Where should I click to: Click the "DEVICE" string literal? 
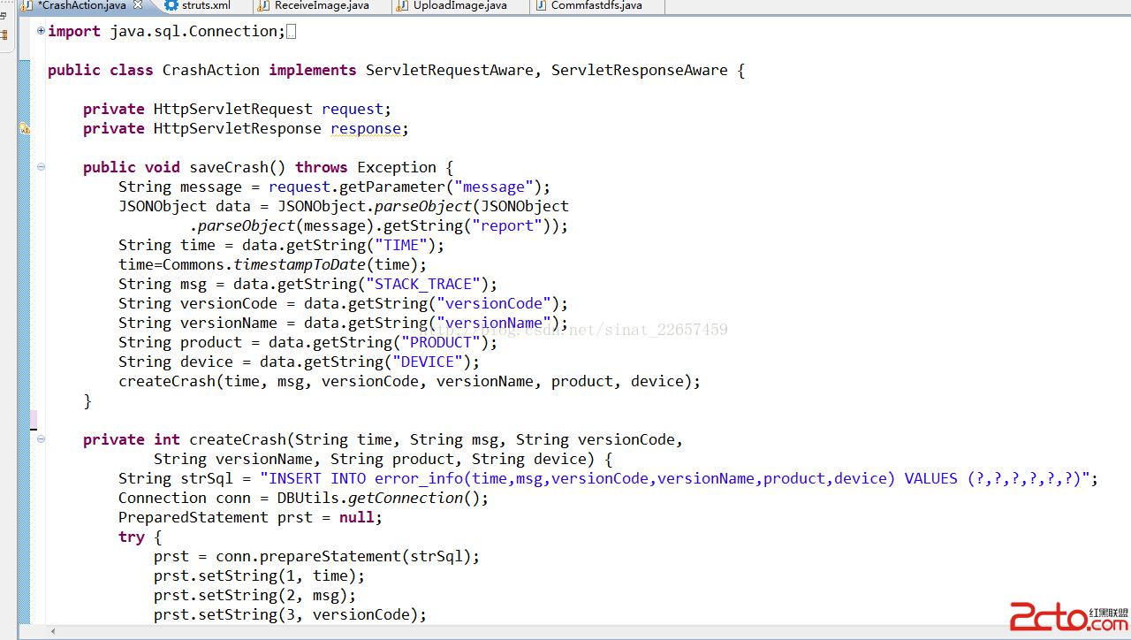[x=428, y=362]
